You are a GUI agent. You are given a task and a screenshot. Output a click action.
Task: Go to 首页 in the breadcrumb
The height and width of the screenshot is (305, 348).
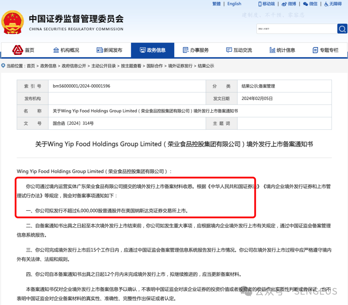click(31, 66)
